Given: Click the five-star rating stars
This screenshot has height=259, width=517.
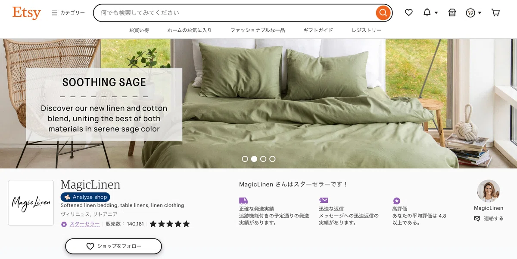Looking at the screenshot, I should 170,224.
